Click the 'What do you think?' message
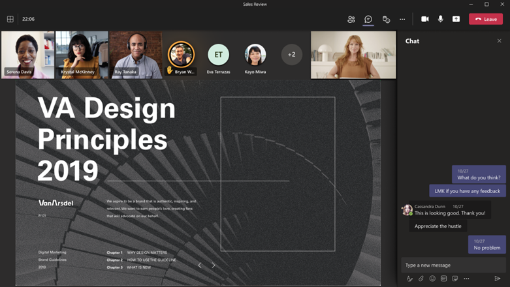The image size is (510, 287). click(x=479, y=175)
